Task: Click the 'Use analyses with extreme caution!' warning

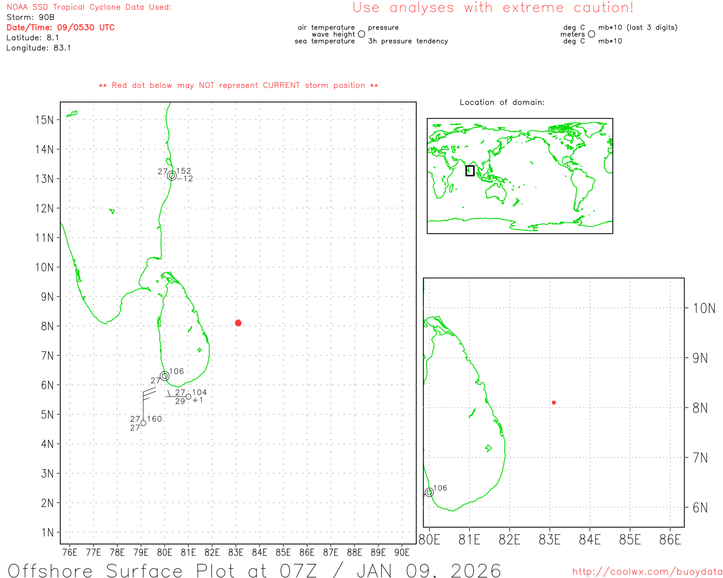Action: [x=493, y=8]
